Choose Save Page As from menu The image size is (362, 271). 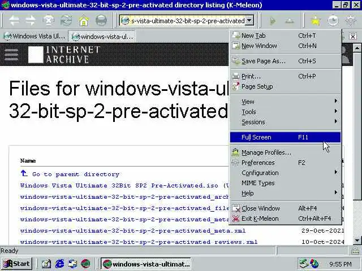(285, 61)
